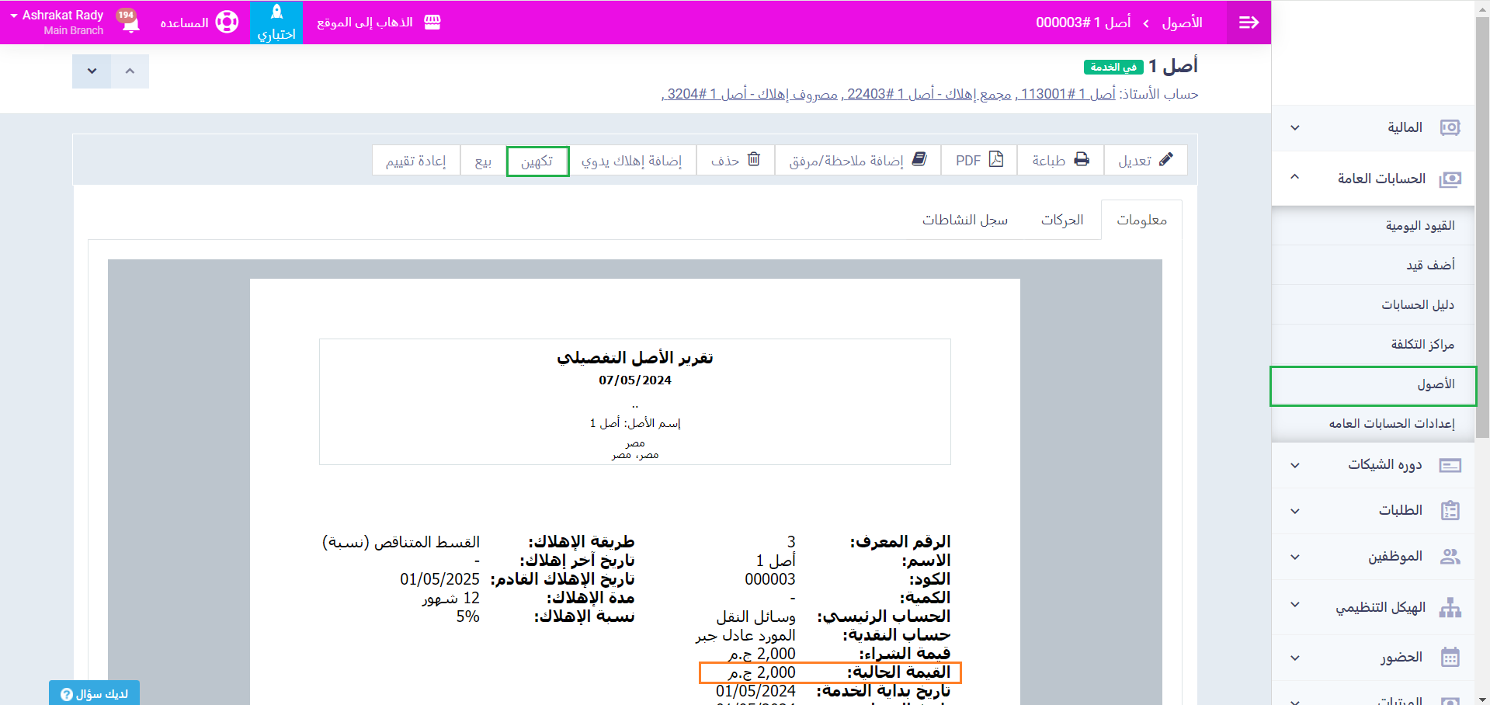Switch to the Activity Log (سجل النشاطات) tab
Viewport: 1490px width, 705px height.
coord(964,221)
